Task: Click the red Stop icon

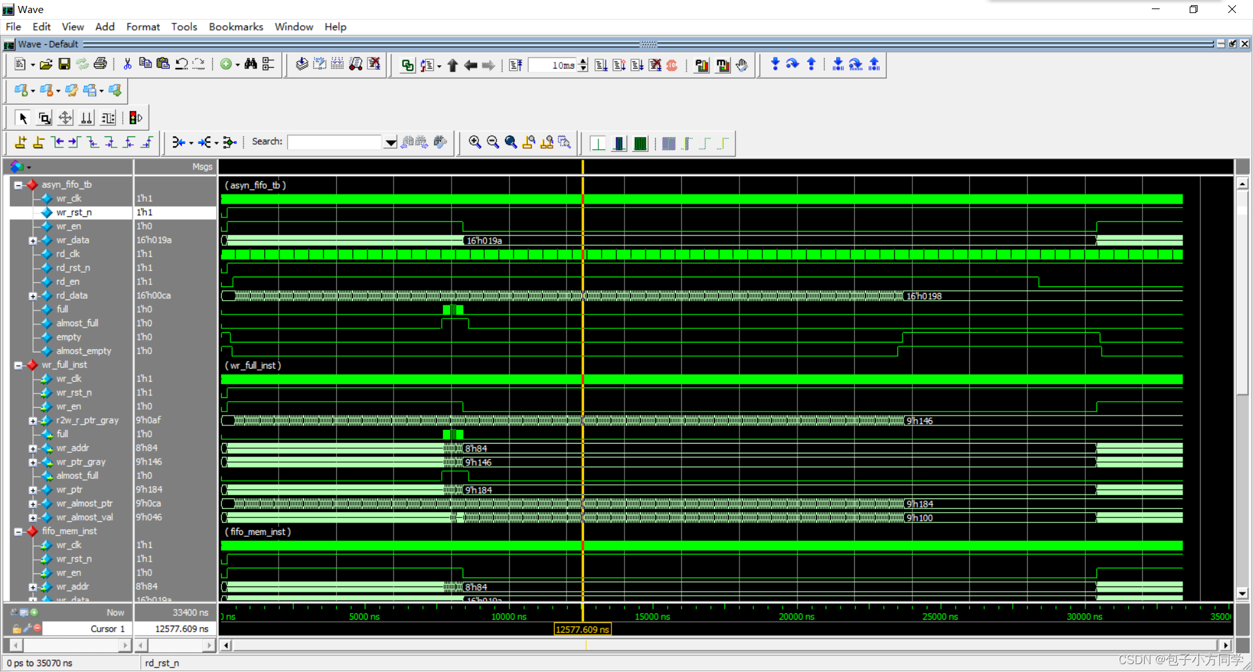Action: tap(672, 65)
